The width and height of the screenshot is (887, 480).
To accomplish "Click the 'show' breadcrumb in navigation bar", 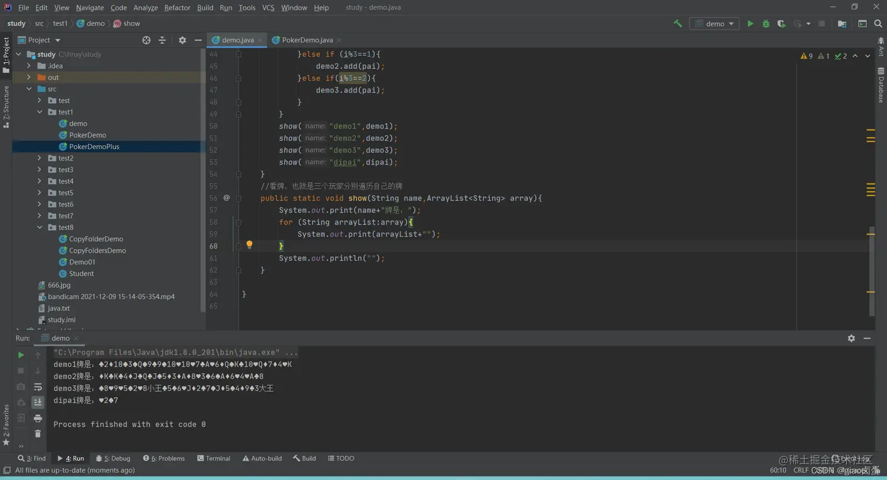I will click(x=131, y=23).
